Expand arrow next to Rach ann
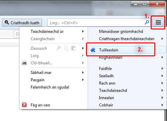Screen dimensions: 167x121 (162, 83)
